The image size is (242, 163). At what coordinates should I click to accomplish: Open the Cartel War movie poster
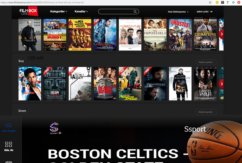click(205, 84)
